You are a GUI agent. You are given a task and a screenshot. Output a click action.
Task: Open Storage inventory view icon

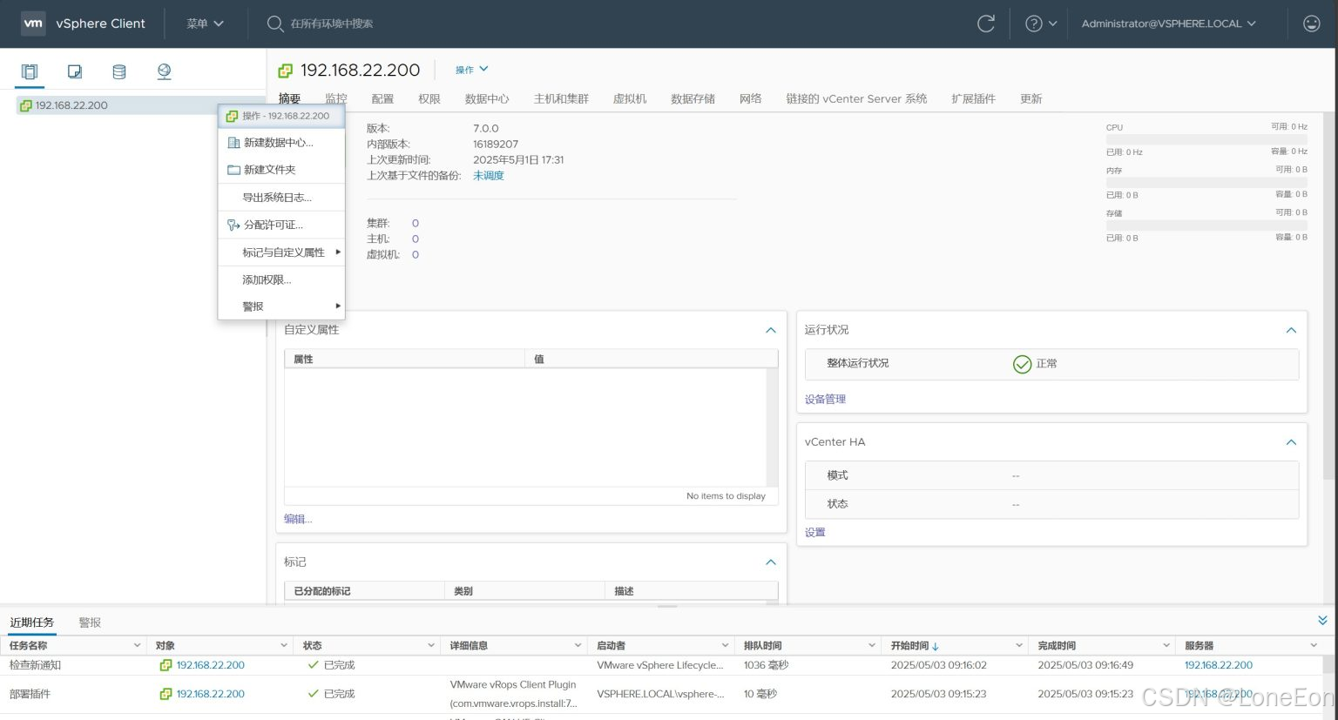119,71
